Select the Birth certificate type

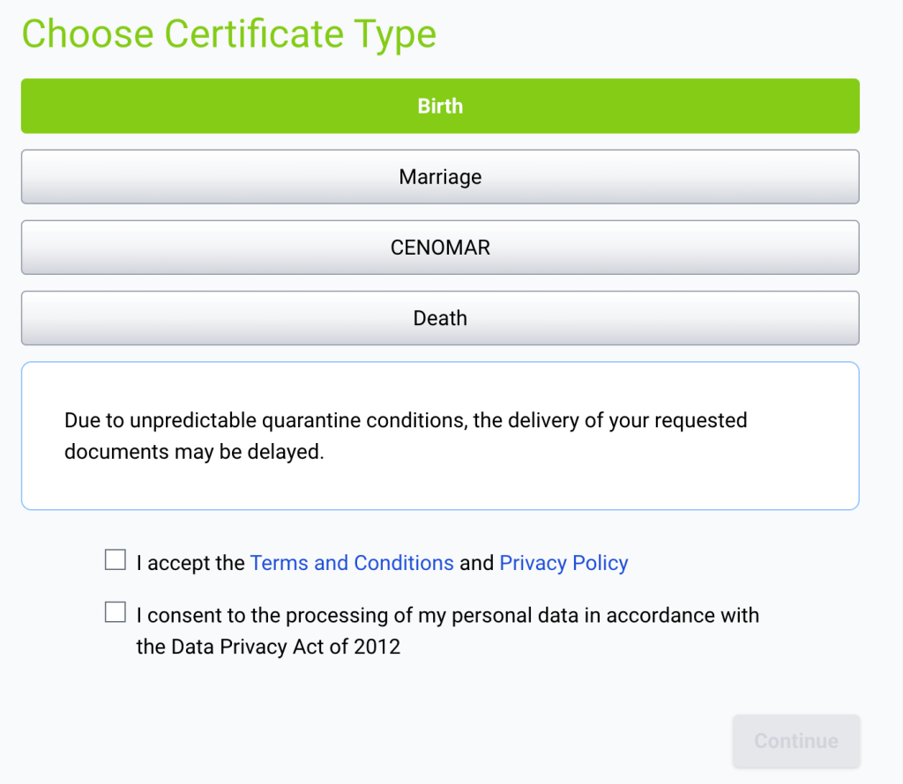click(440, 107)
